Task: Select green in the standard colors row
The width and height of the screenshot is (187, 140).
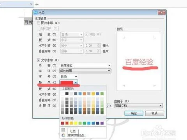Action: click(x=85, y=123)
